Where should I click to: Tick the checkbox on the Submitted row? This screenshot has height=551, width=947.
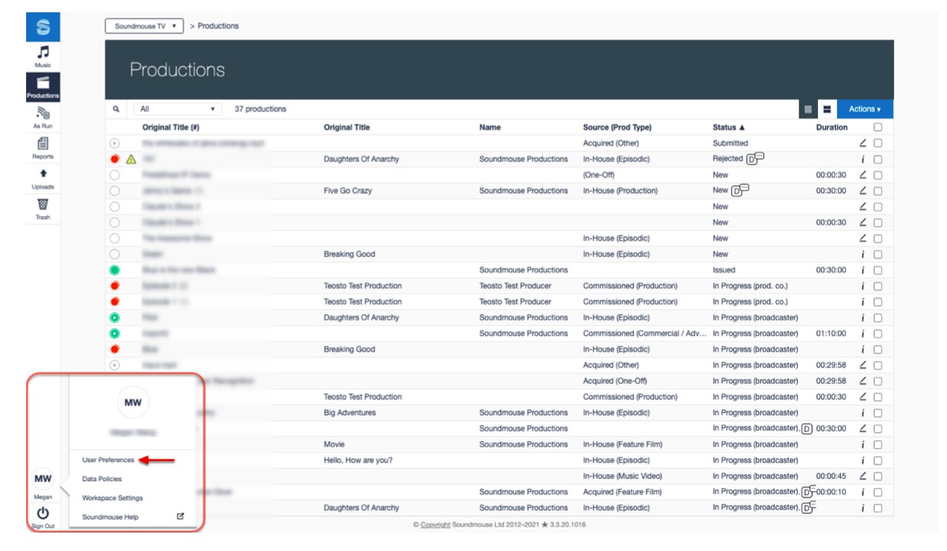pyautogui.click(x=878, y=143)
